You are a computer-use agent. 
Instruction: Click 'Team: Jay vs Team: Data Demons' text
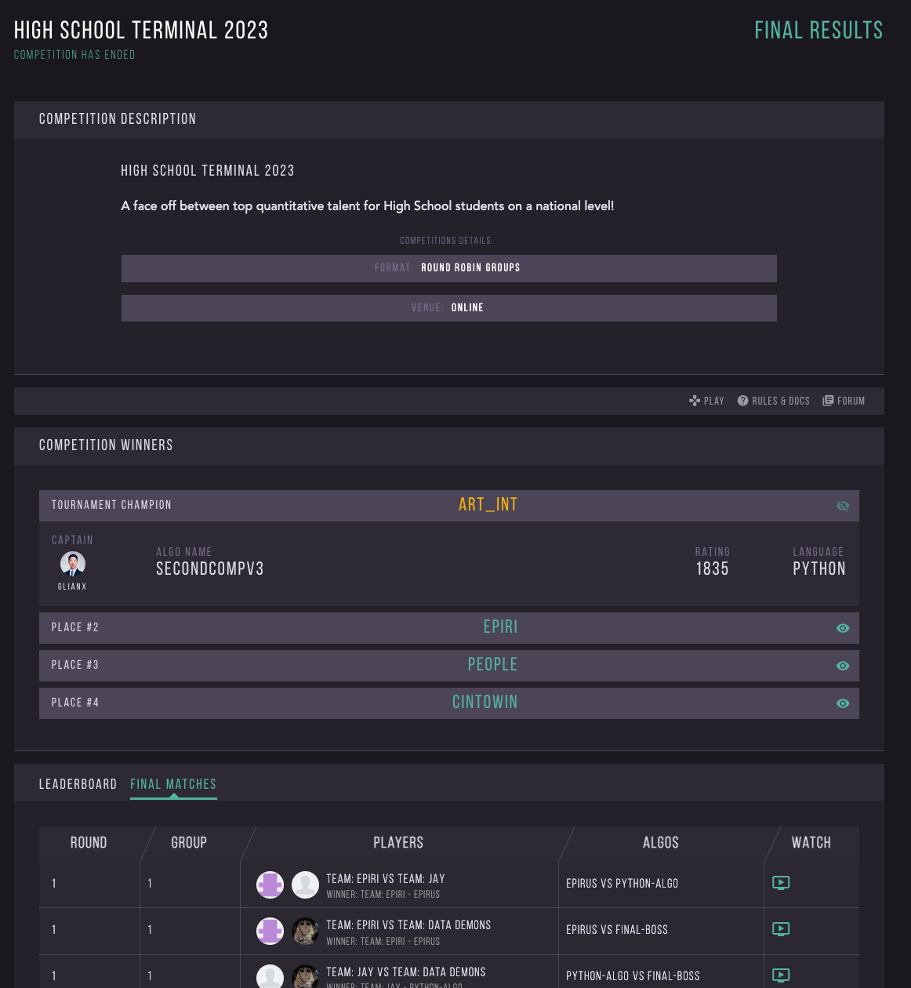coord(406,972)
